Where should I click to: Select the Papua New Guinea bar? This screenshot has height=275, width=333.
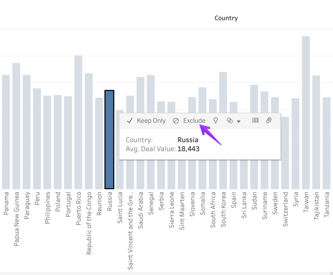[x=16, y=124]
